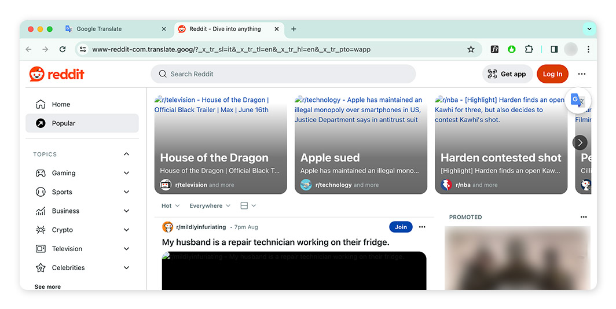Click the next arrow on the trending carousel
Screen dimensions: 616x309
coord(580,142)
